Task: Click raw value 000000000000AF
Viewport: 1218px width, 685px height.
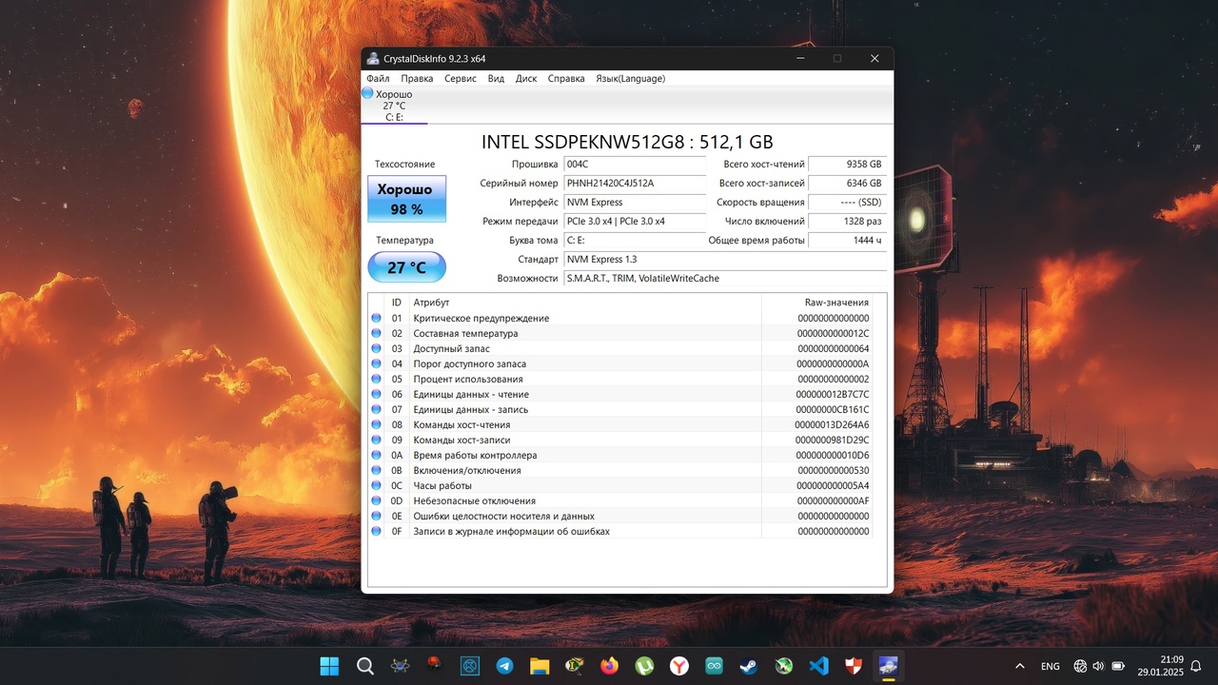Action: point(833,500)
